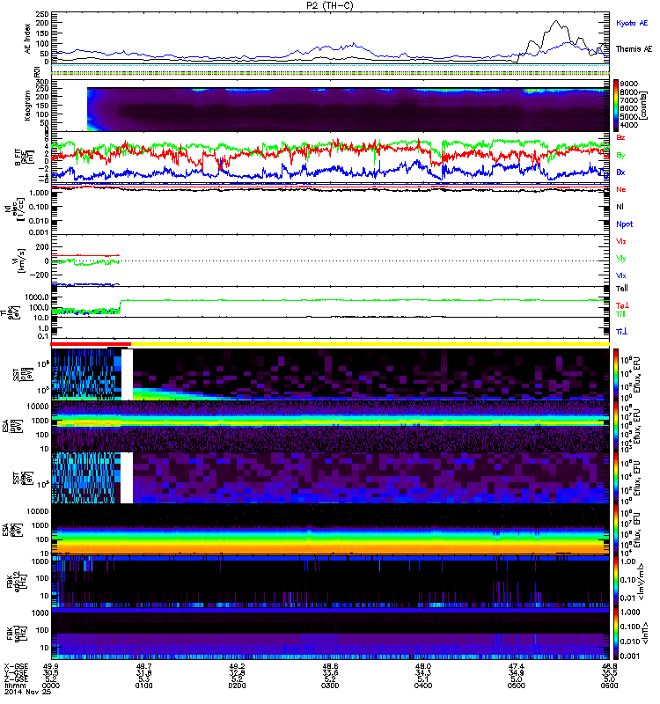Click the X-GSE value 47.4
The width and height of the screenshot is (660, 704).
pyautogui.click(x=517, y=667)
